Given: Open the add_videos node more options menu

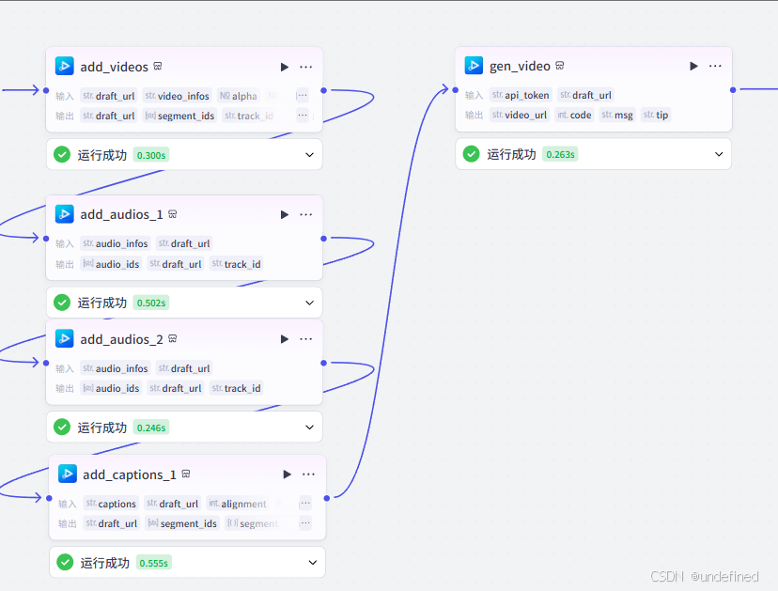Looking at the screenshot, I should [306, 67].
